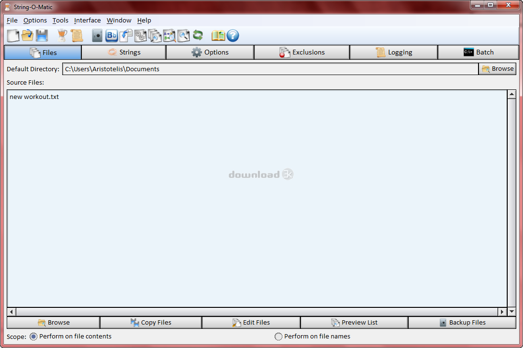Image resolution: width=523 pixels, height=348 pixels.
Task: Click the Browse button below source files
Action: point(54,322)
